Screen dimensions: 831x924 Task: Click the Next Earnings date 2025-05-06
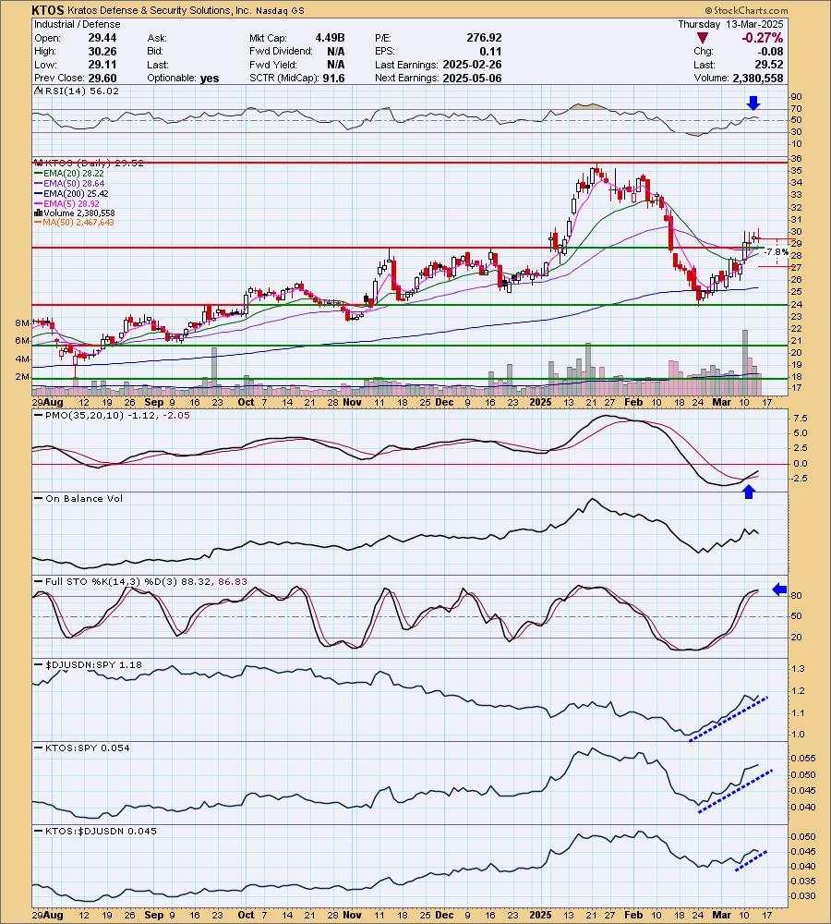[473, 78]
